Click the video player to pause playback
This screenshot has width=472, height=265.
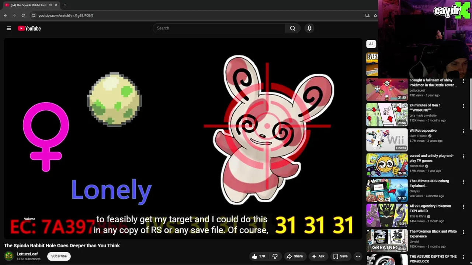pyautogui.click(x=183, y=139)
